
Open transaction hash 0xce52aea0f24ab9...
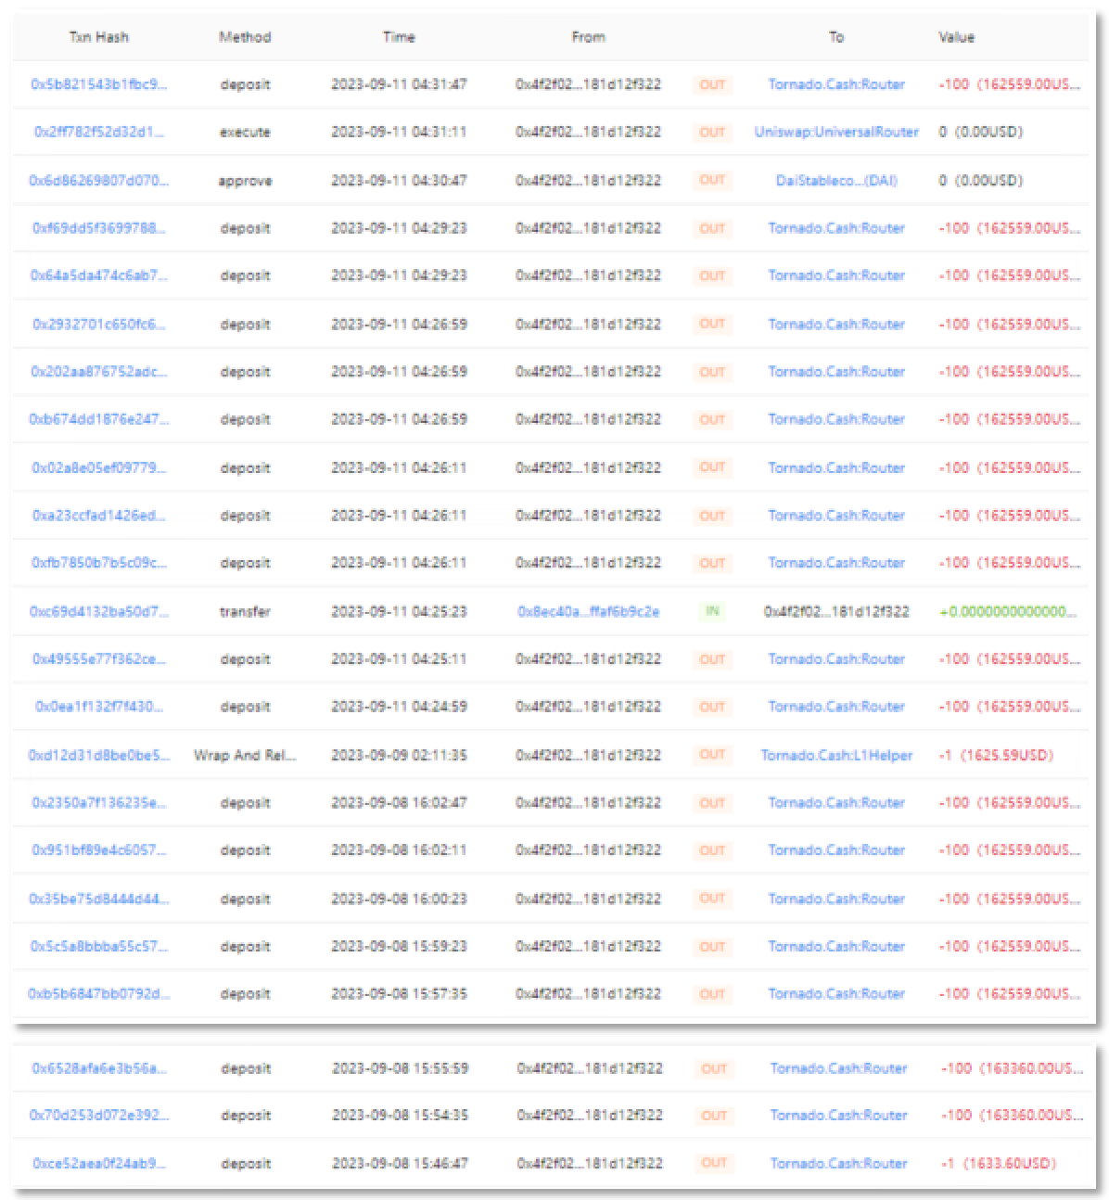100,1164
